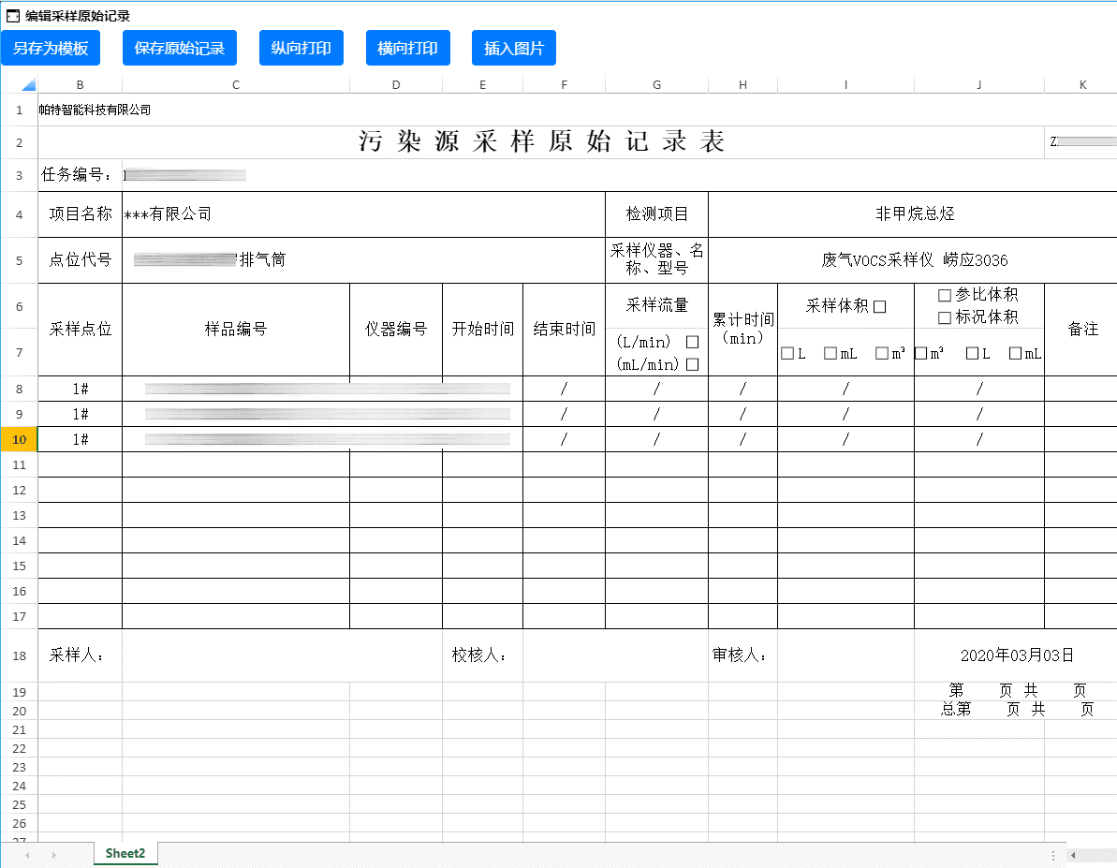This screenshot has height=868, width=1117.
Task: Select column header B
Action: [x=80, y=85]
